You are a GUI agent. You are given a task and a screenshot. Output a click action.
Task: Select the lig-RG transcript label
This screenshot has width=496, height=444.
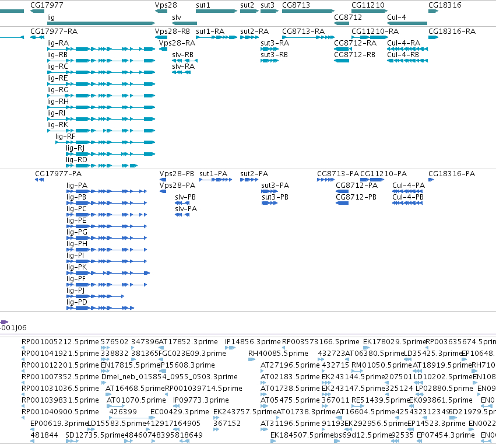[x=58, y=90]
